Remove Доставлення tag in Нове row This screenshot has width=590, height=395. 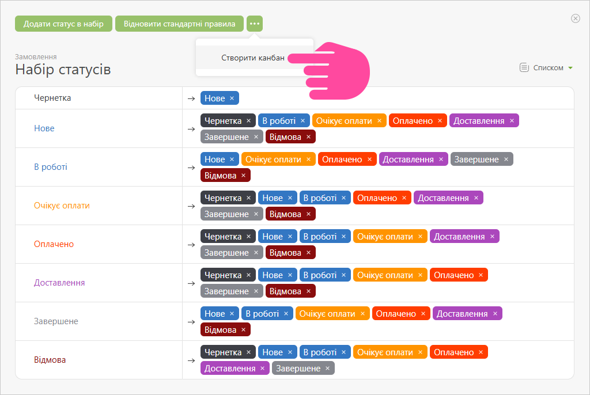[512, 121]
